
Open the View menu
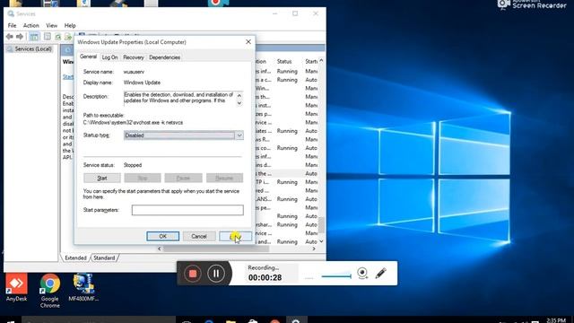pyautogui.click(x=52, y=26)
